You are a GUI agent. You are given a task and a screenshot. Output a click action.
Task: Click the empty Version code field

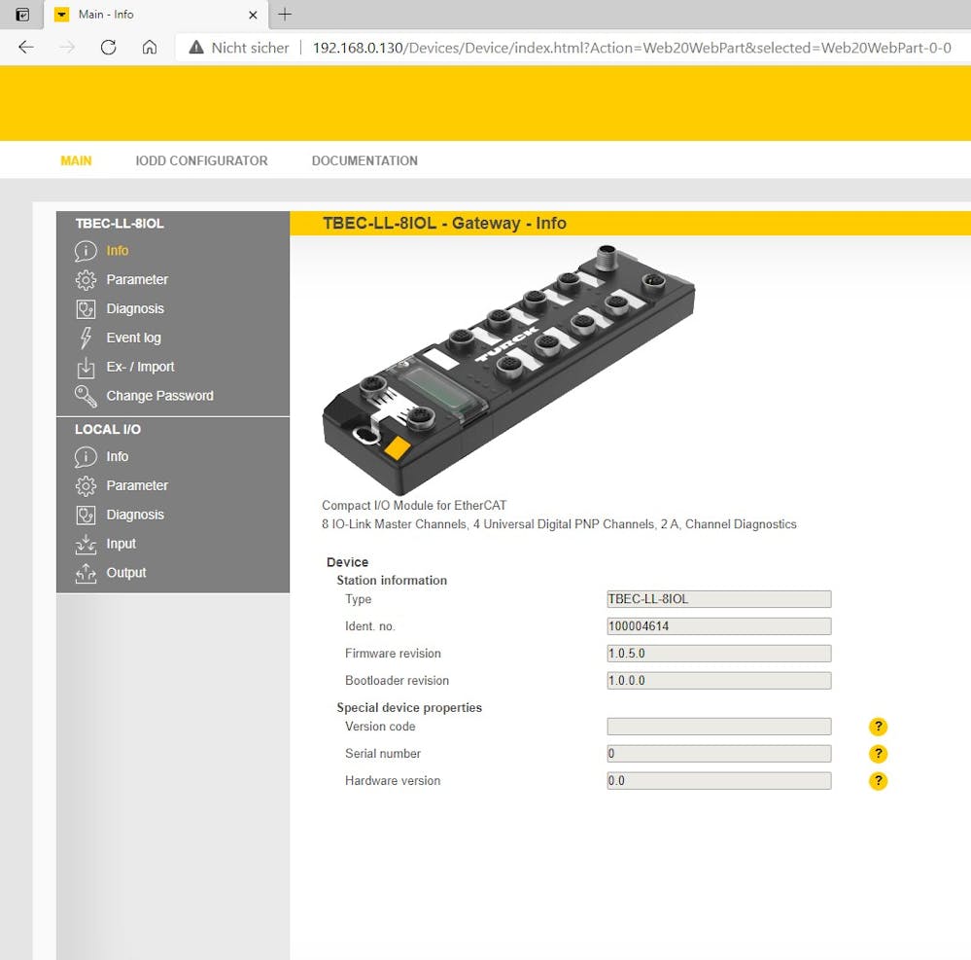(x=719, y=727)
